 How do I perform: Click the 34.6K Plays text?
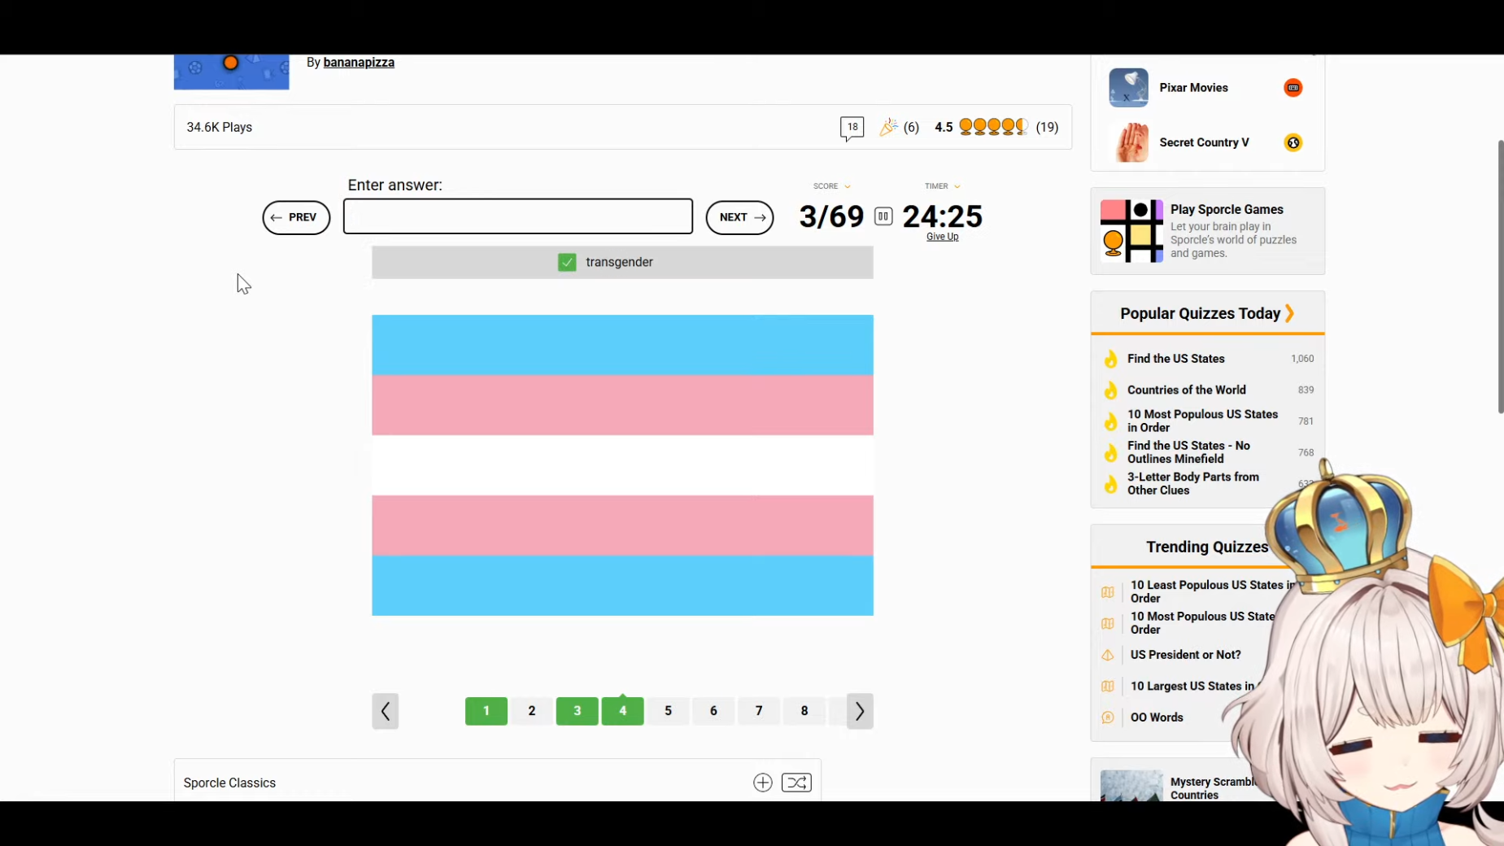pos(220,128)
